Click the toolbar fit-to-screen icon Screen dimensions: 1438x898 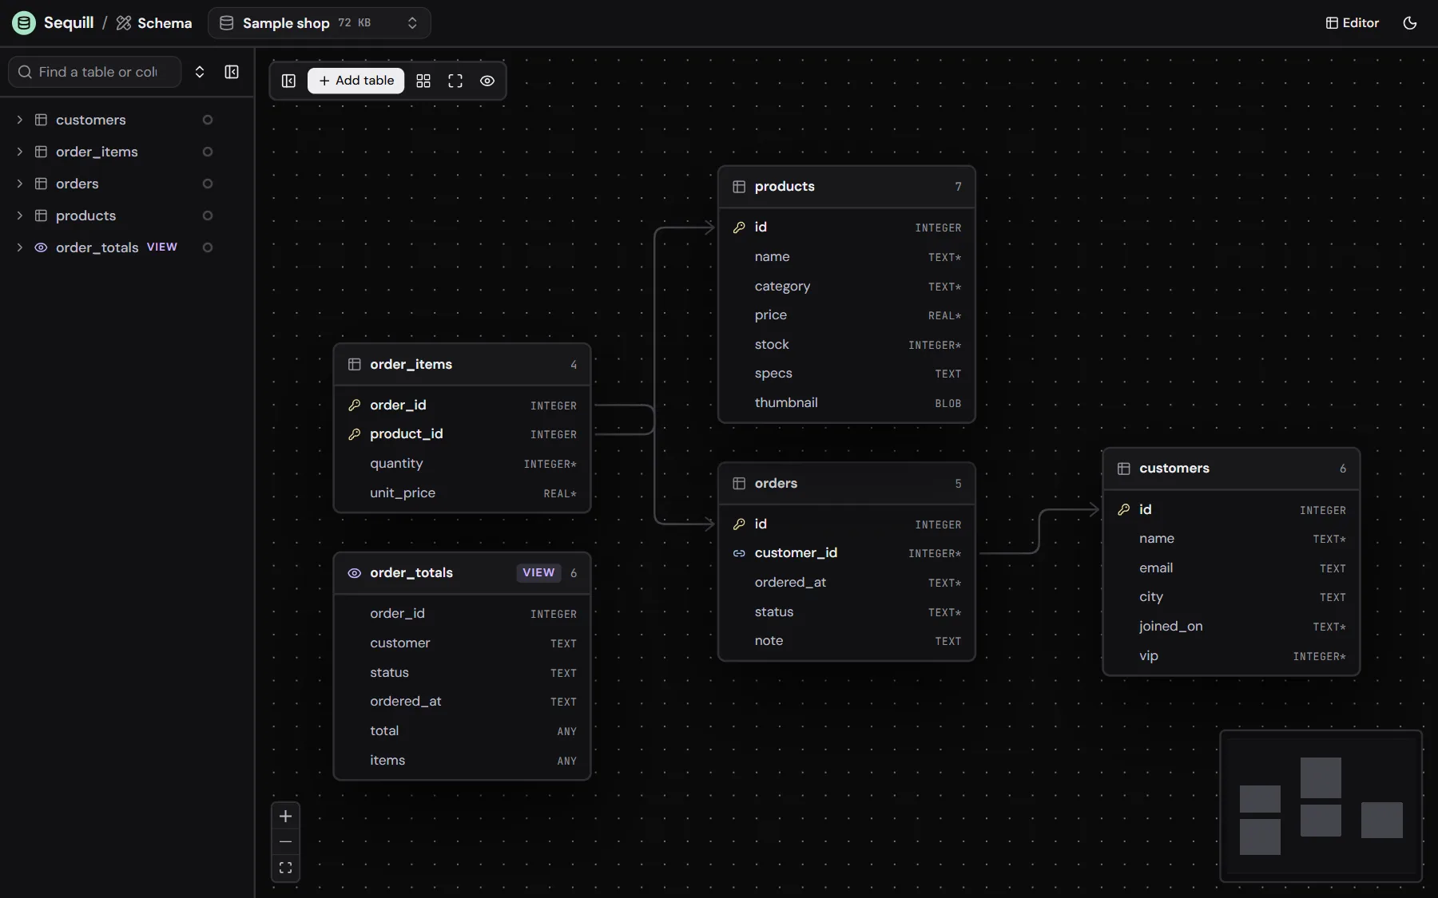(x=455, y=81)
